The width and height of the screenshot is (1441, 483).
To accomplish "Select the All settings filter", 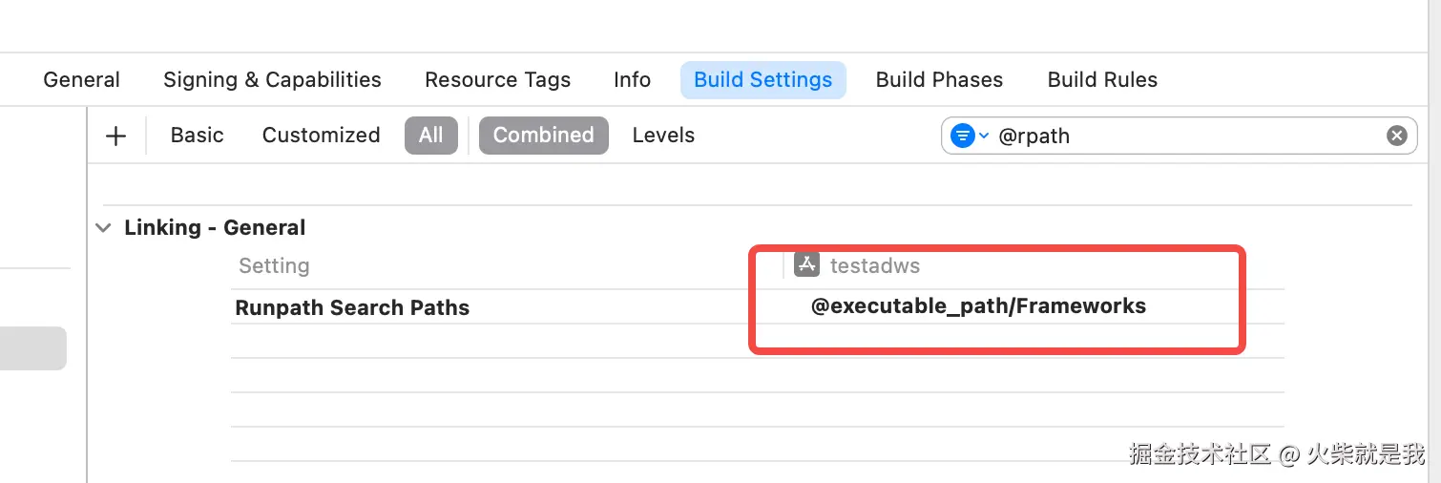I will point(430,136).
